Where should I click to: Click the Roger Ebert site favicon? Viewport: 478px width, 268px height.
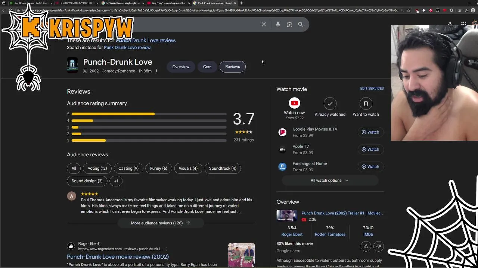[71, 246]
